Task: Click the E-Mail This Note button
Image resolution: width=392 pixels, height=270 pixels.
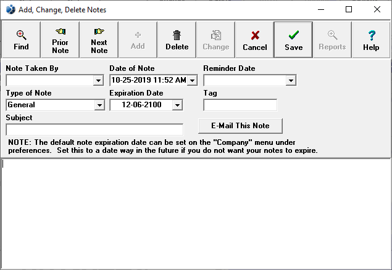Action: (240, 126)
